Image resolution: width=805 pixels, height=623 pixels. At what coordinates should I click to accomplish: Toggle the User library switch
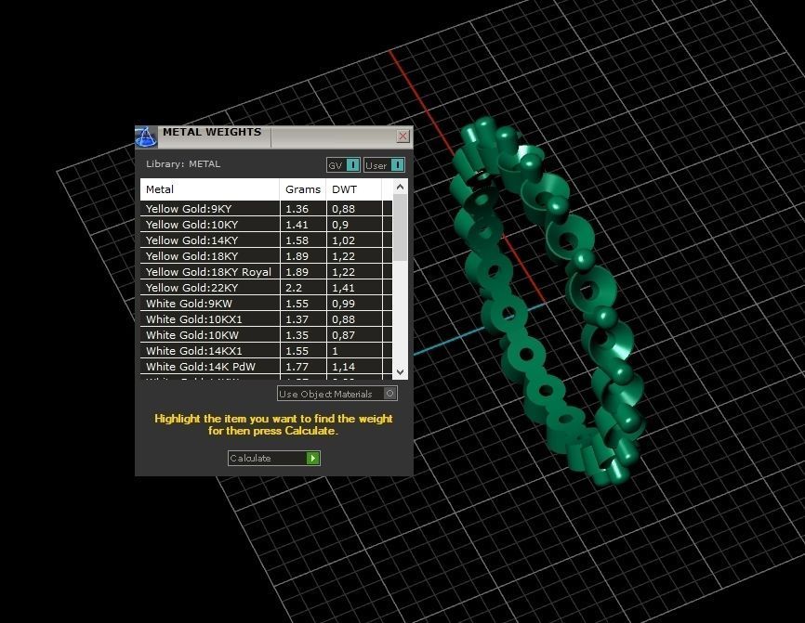point(385,165)
